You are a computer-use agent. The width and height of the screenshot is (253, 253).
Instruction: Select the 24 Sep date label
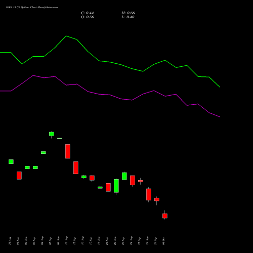click(x=132, y=241)
